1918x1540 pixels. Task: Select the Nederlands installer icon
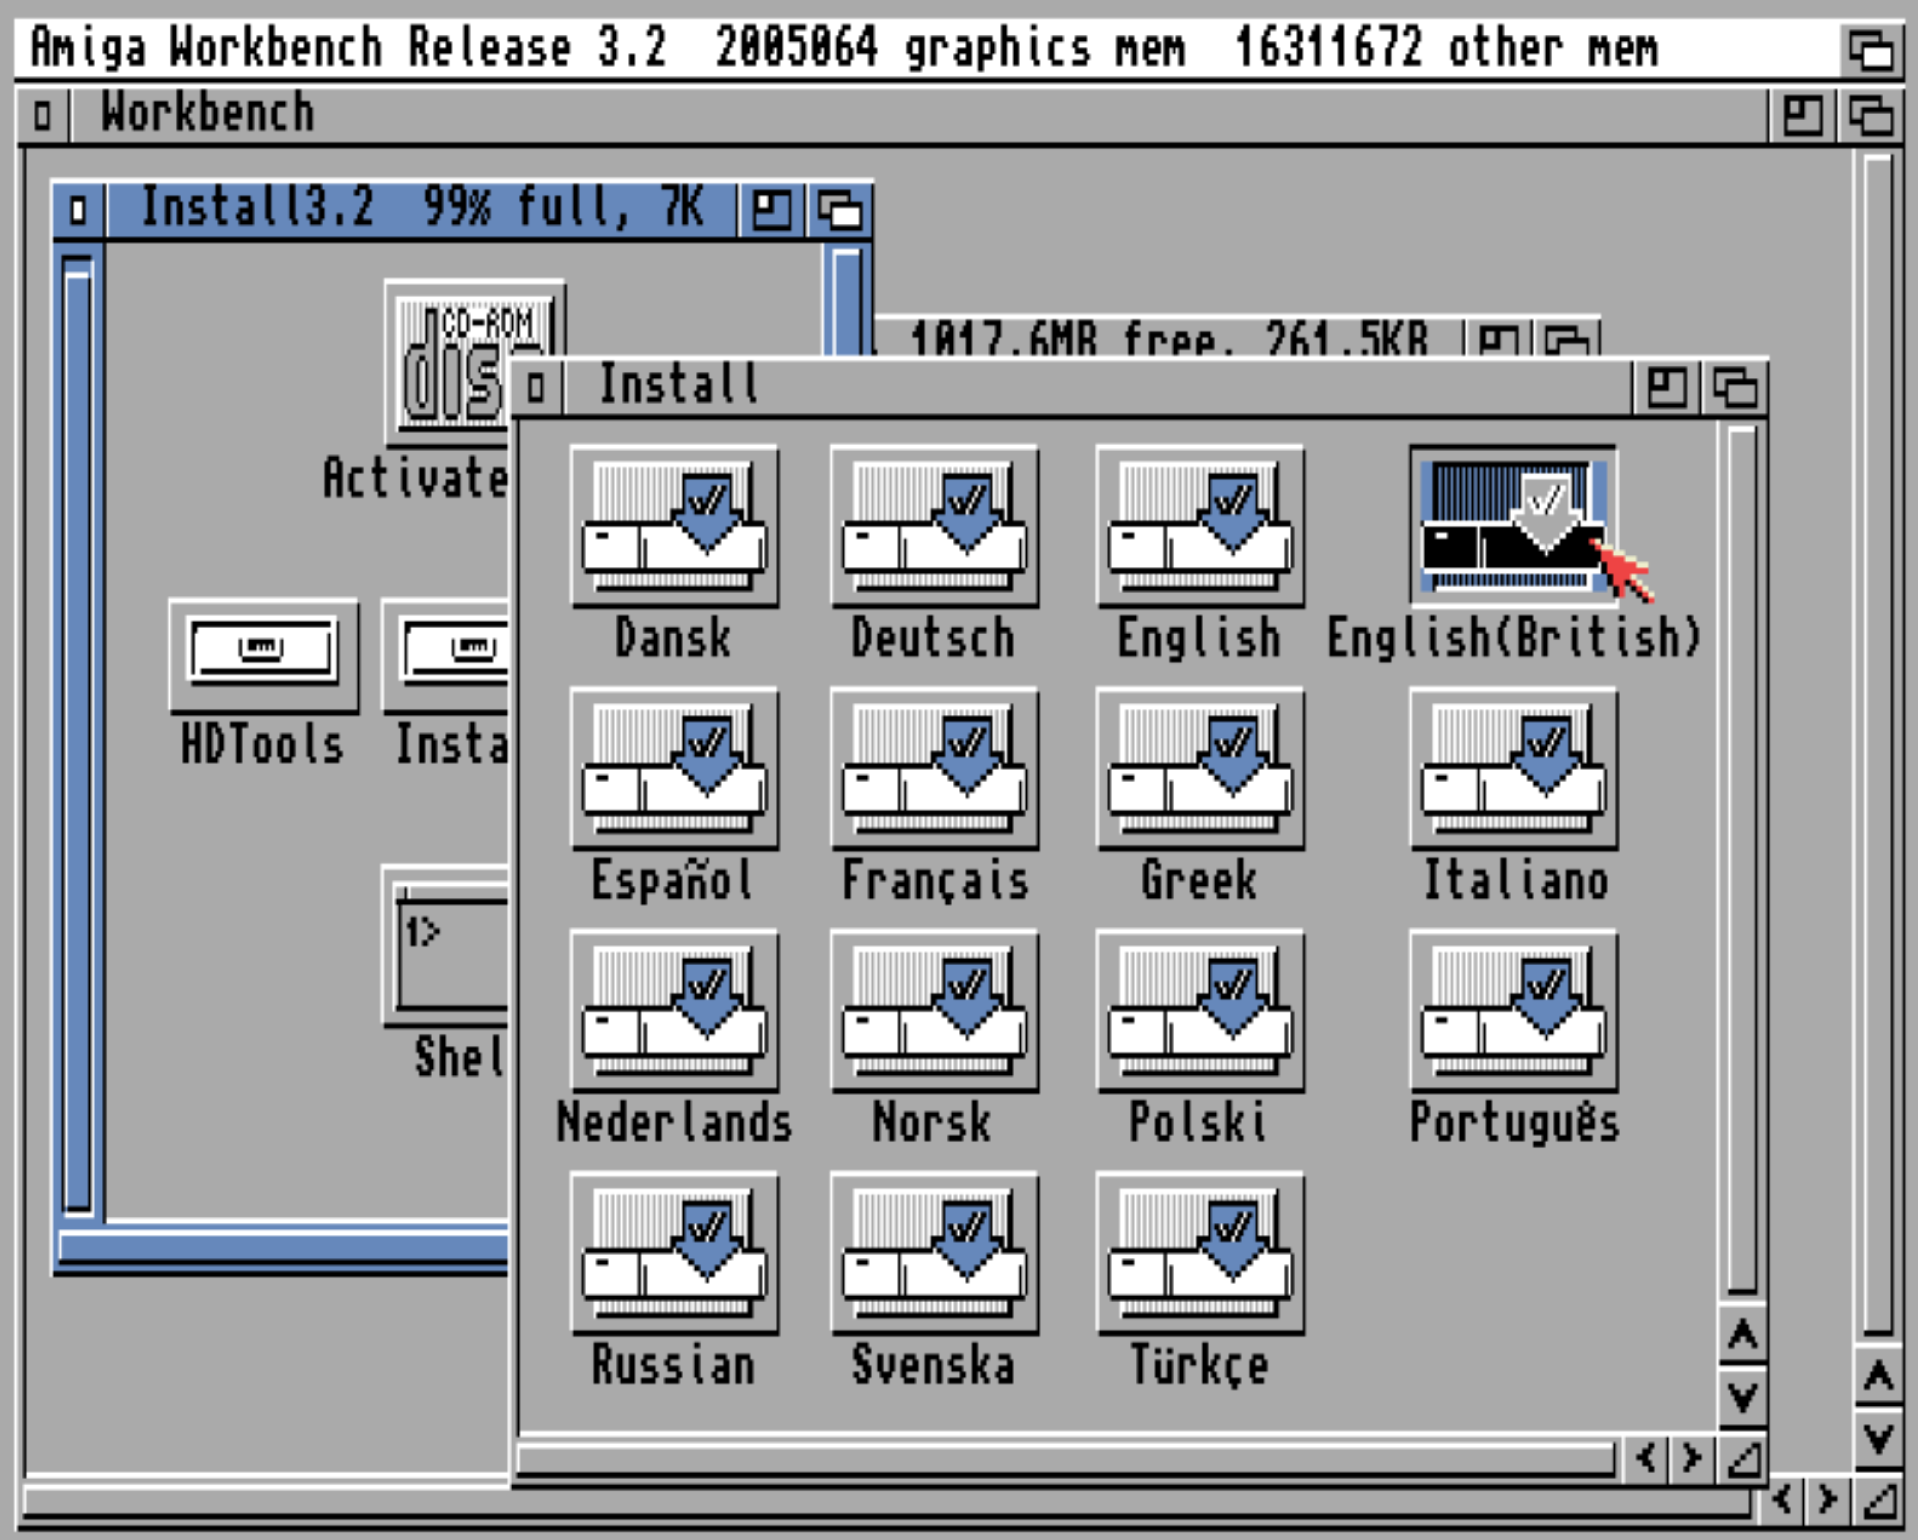pyautogui.click(x=673, y=1012)
